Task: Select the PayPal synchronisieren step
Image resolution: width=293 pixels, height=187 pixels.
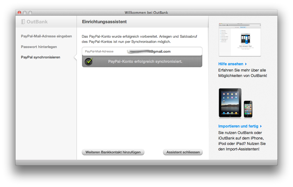Action: tap(41, 57)
